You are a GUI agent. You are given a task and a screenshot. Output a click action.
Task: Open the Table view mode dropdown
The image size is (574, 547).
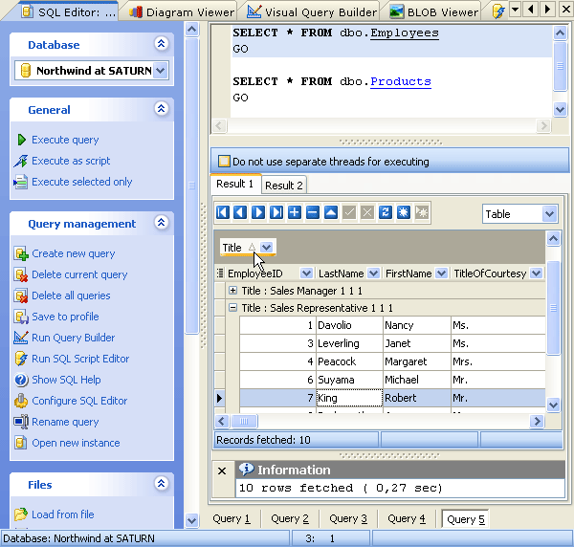(x=549, y=214)
